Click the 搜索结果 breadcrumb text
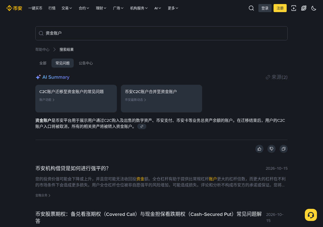This screenshot has width=323, height=227. pyautogui.click(x=67, y=49)
